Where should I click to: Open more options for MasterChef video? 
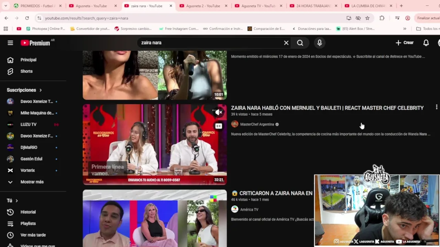click(437, 107)
